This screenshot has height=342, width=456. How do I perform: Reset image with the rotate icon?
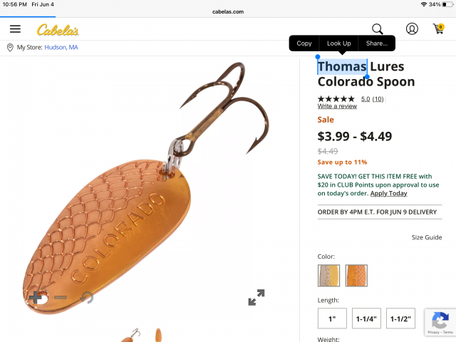pos(87,298)
